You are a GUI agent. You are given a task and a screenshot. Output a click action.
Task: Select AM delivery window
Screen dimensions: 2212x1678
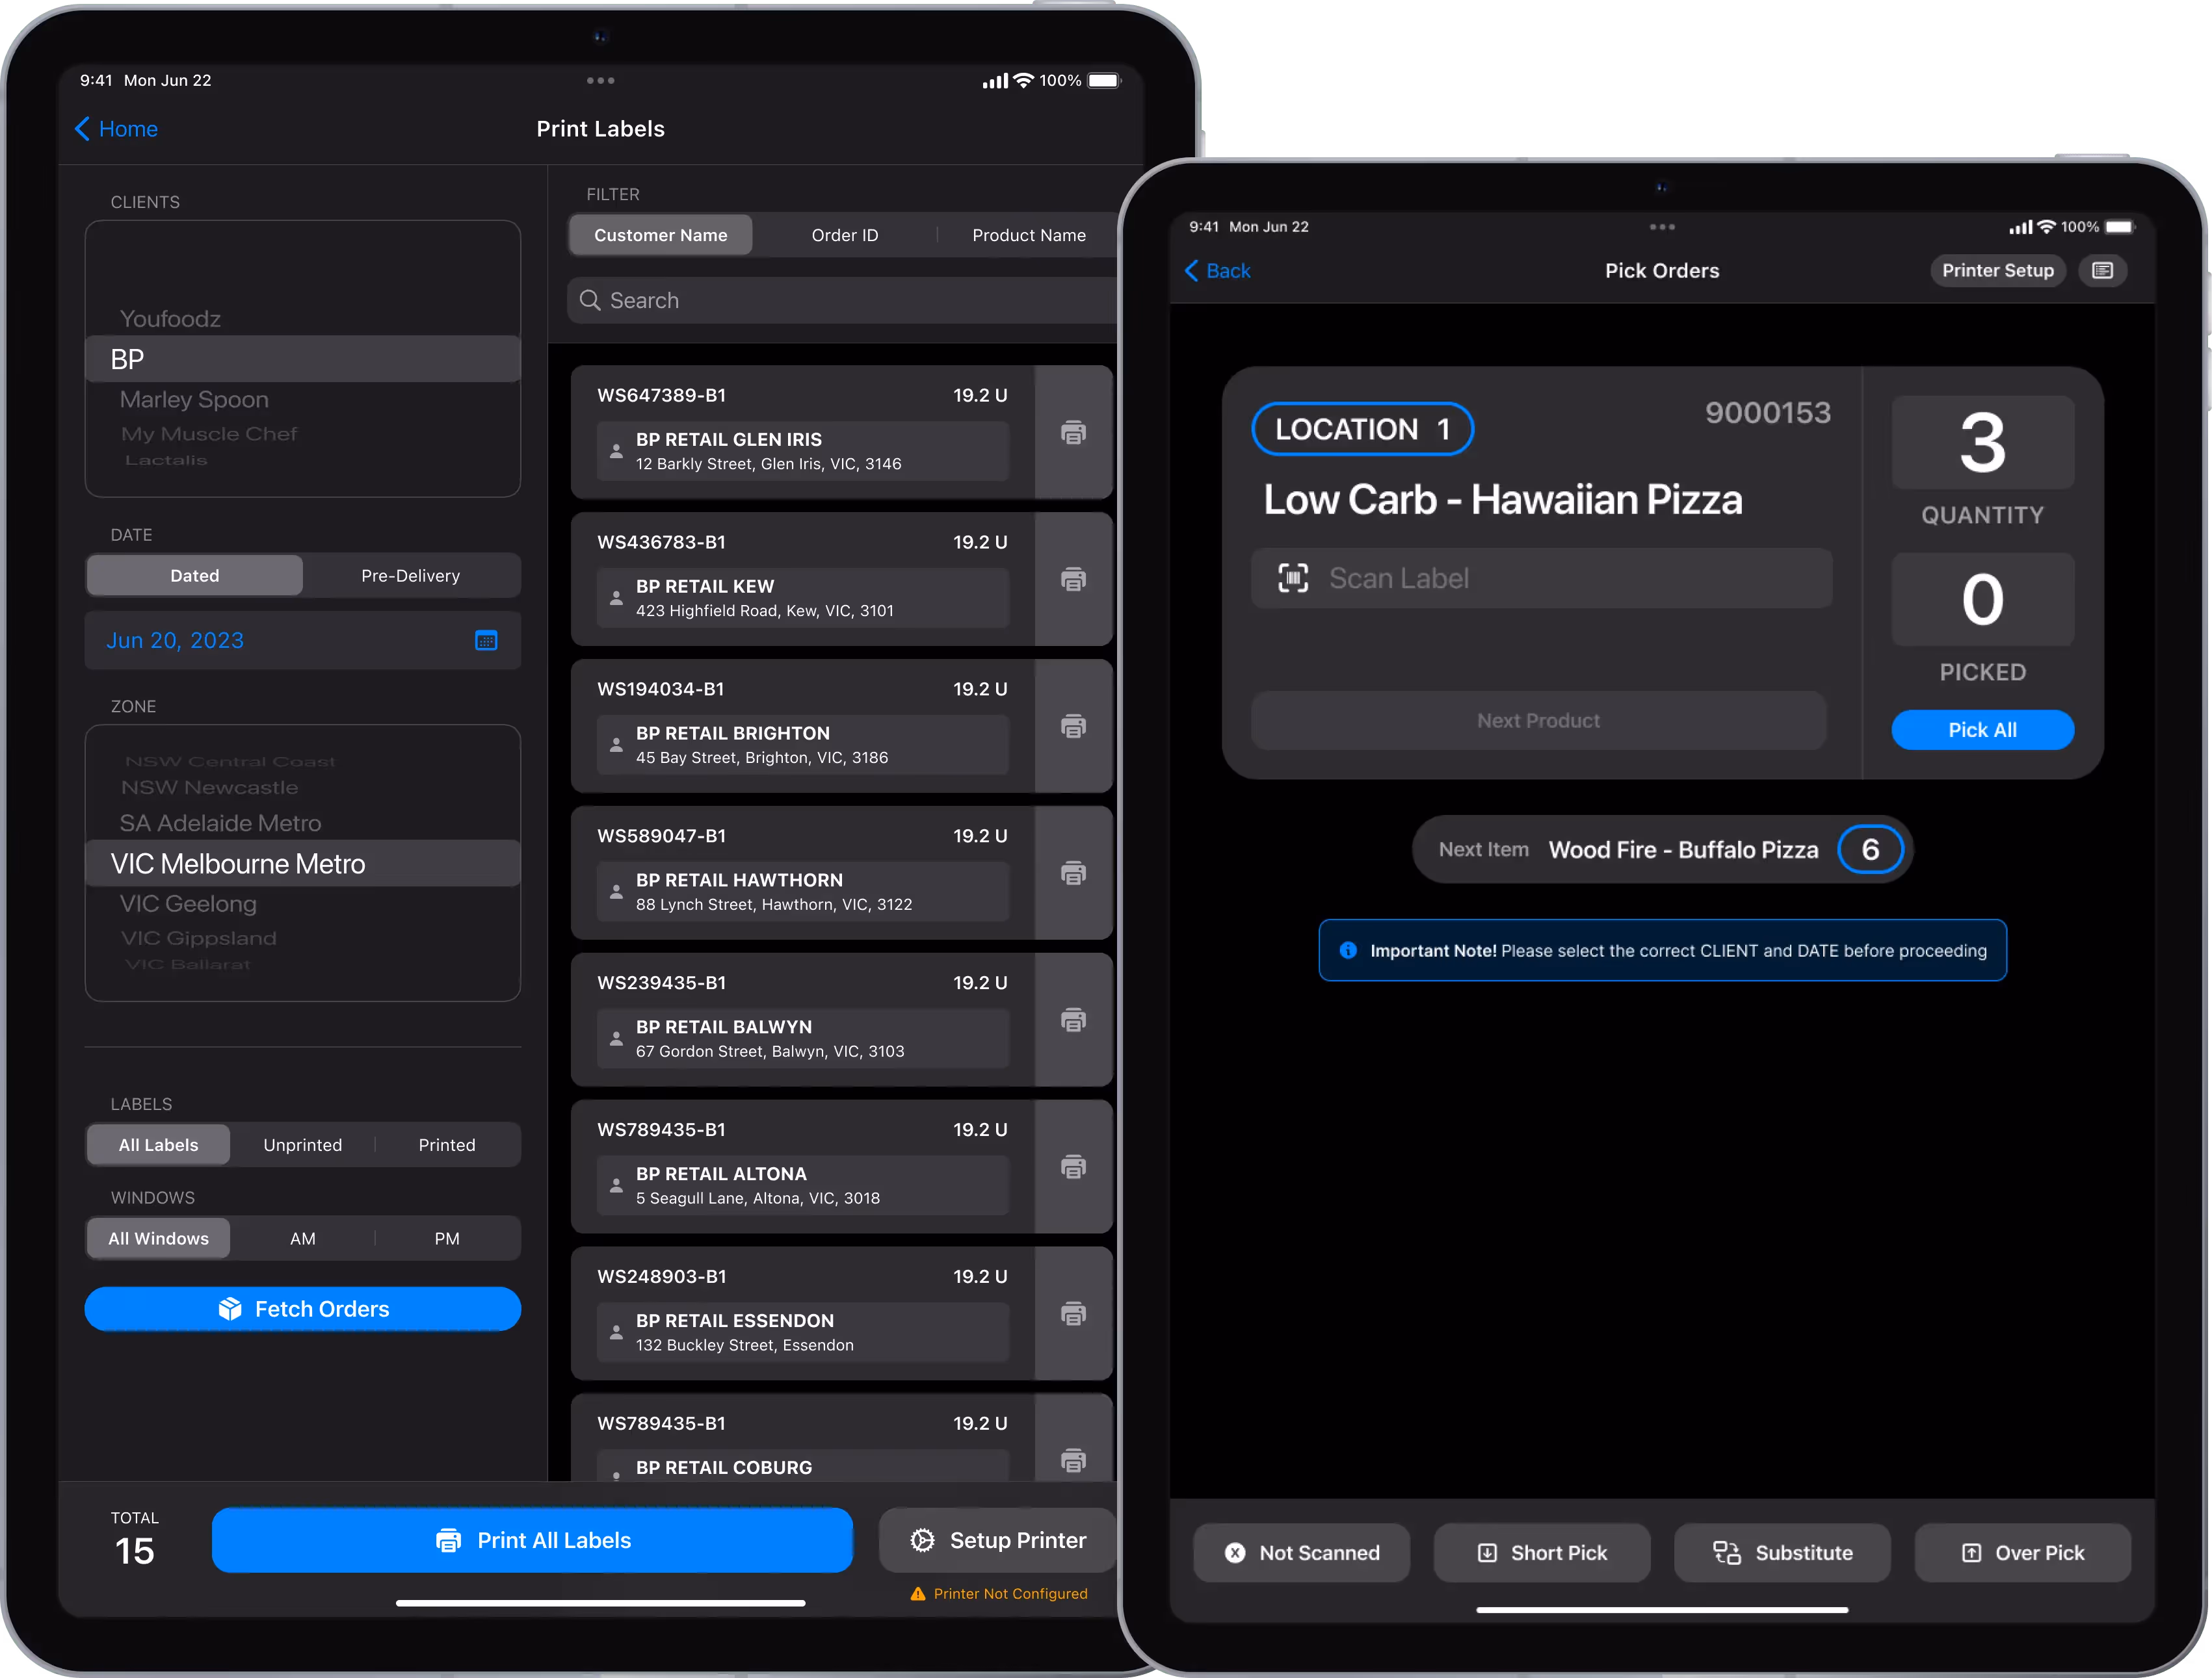tap(302, 1238)
